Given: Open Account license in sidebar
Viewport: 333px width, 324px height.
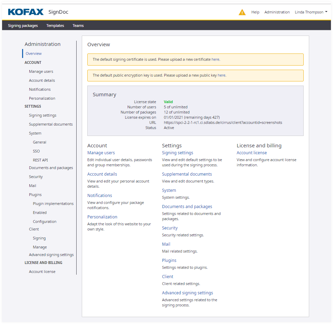Looking at the screenshot, I should tap(42, 272).
